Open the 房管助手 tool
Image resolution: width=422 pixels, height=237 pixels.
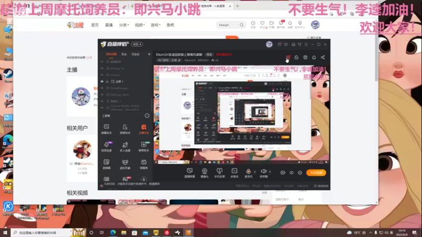tap(125, 129)
